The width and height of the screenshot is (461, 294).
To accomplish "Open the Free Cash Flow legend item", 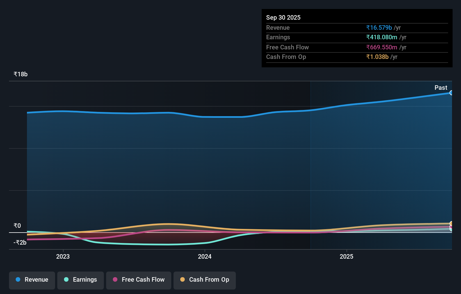I will [x=139, y=280].
